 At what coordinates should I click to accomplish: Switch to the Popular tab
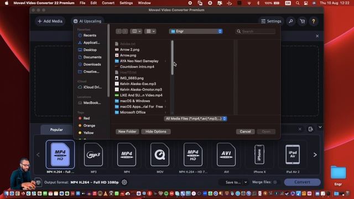point(56,130)
